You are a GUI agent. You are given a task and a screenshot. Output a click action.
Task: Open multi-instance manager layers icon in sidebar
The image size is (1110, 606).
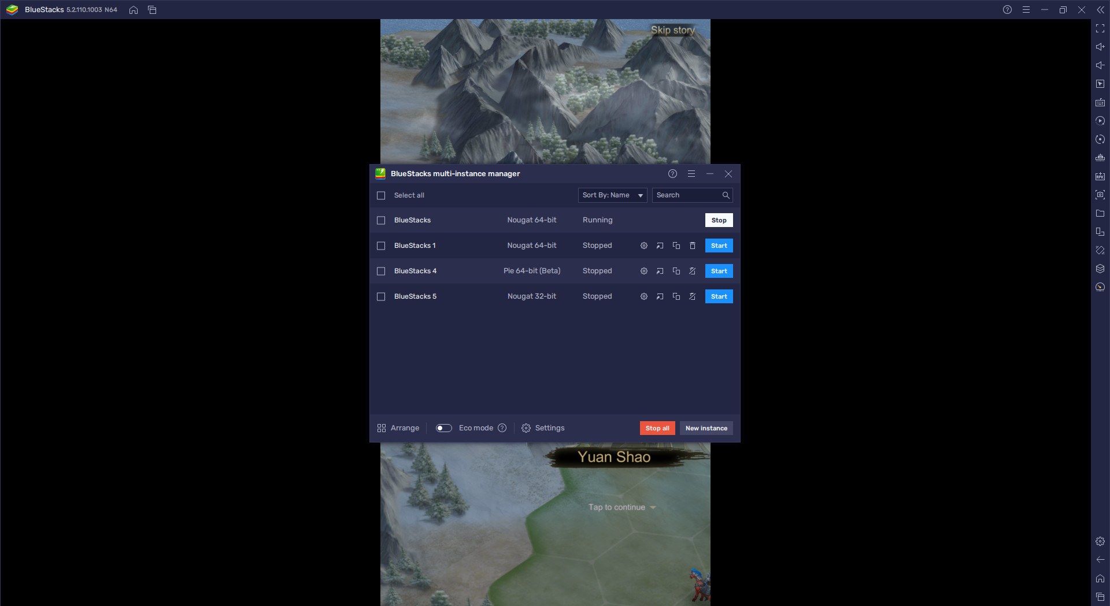(x=1100, y=269)
